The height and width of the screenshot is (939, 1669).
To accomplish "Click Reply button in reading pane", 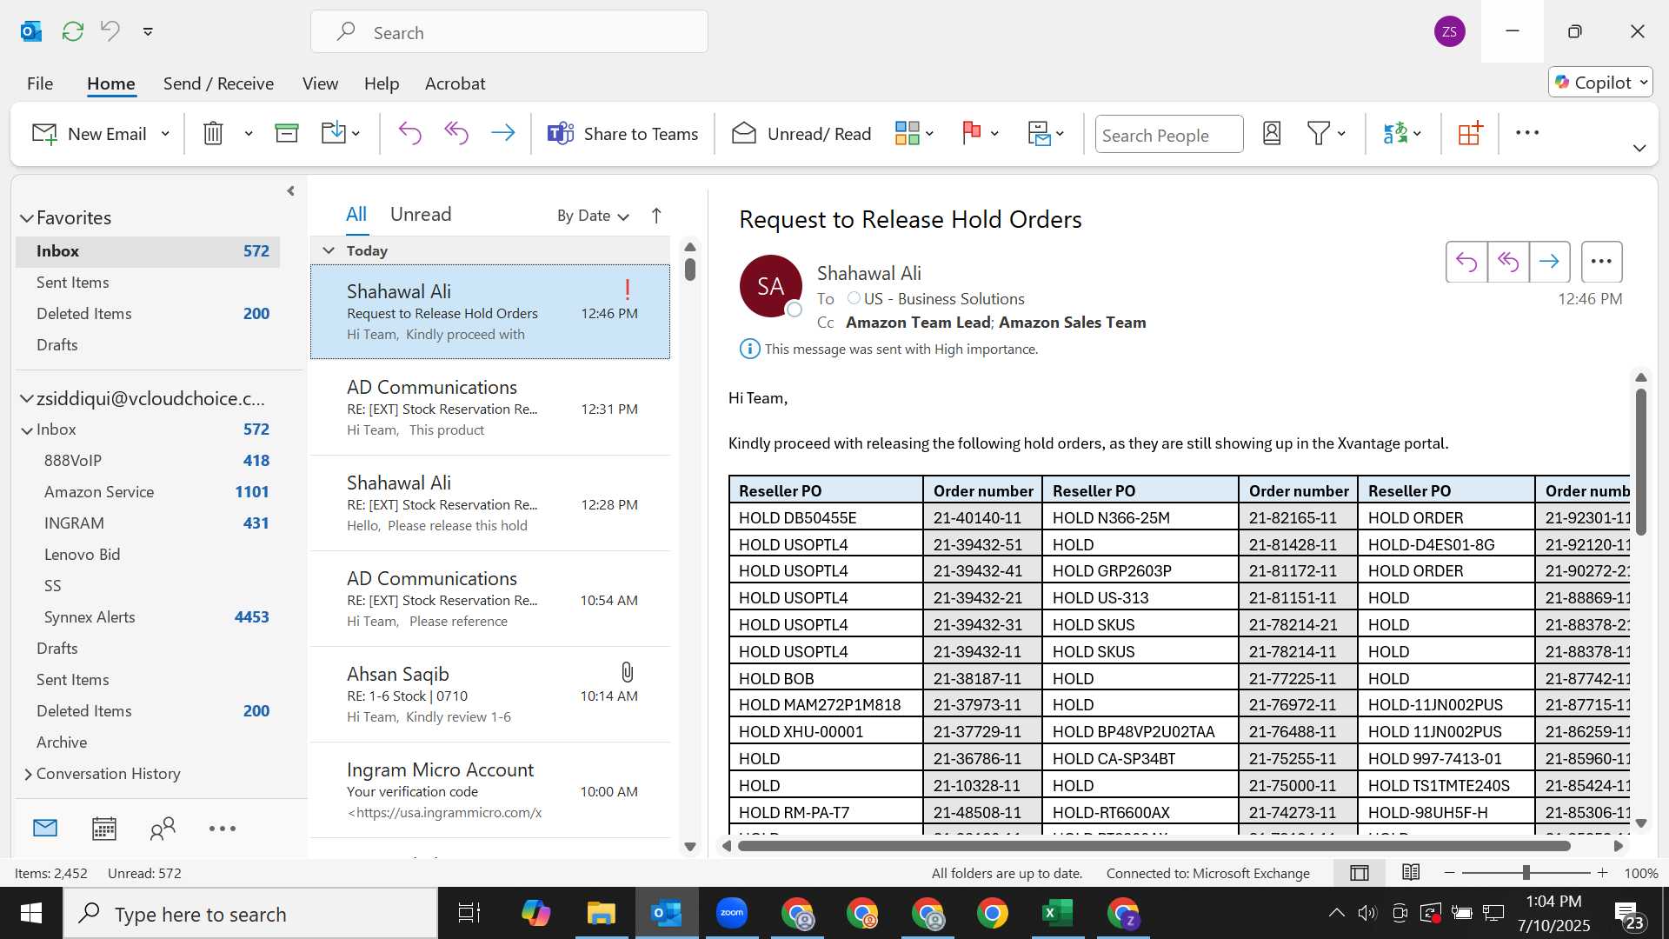I will [1466, 262].
